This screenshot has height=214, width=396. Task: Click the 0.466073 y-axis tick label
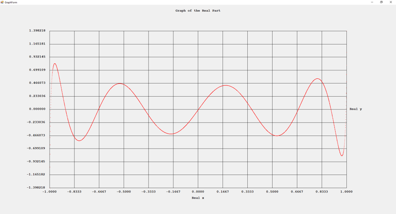click(37, 83)
